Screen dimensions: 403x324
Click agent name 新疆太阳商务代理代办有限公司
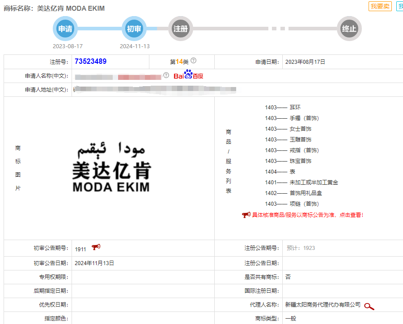click(323, 305)
